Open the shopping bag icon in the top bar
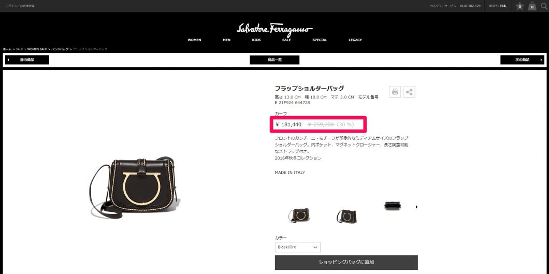This screenshot has width=549, height=274. tap(532, 6)
